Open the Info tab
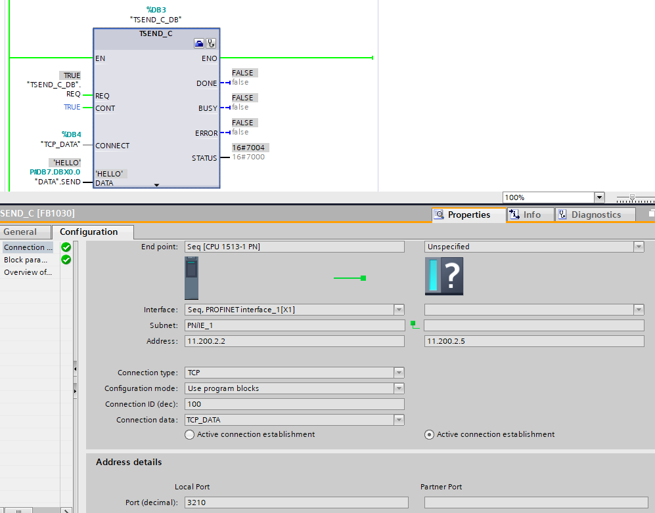The height and width of the screenshot is (513, 655). pyautogui.click(x=531, y=215)
